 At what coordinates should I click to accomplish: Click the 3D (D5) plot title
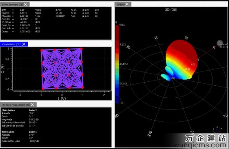pyautogui.click(x=171, y=10)
